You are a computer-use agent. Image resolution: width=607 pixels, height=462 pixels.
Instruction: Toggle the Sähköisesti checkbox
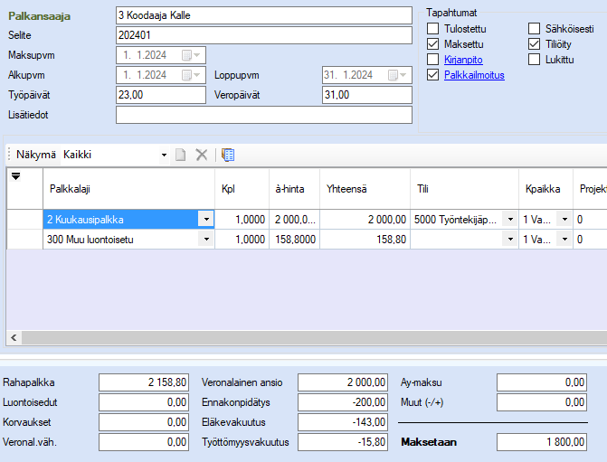(536, 29)
